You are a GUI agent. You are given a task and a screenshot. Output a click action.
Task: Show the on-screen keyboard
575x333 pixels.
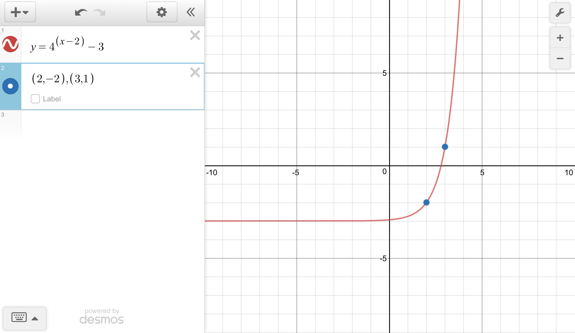click(19, 318)
